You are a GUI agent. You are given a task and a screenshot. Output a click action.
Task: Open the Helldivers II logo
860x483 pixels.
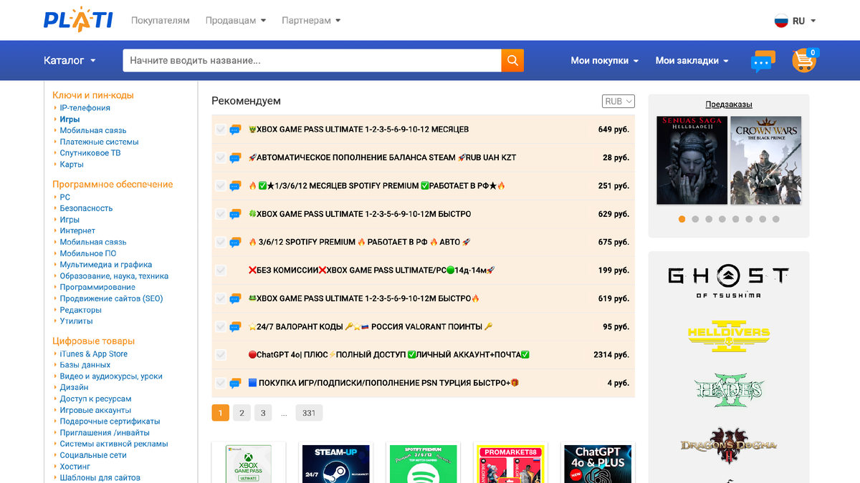728,335
